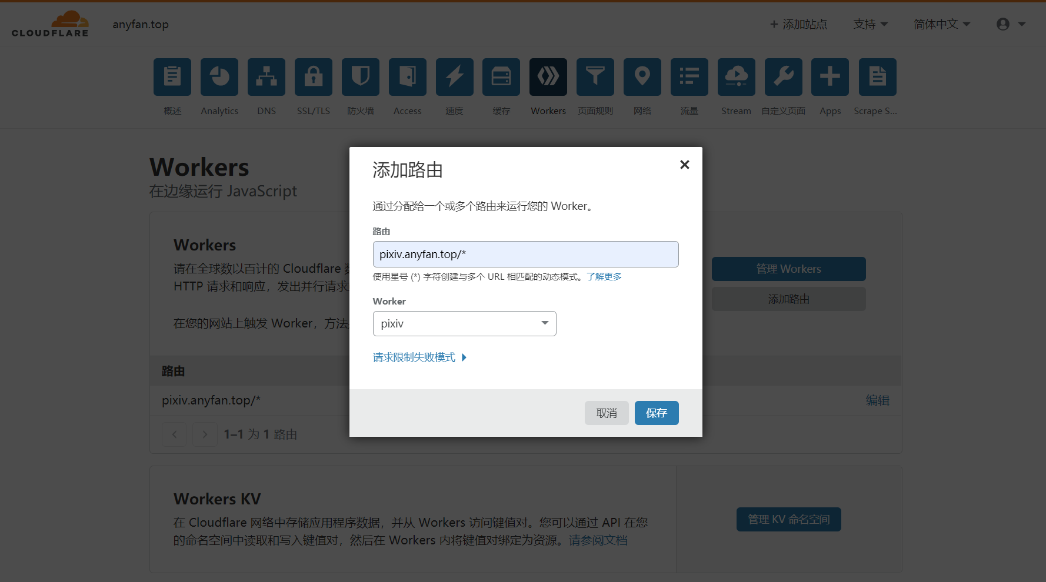
Task: Open the 简体中文 language dropdown
Action: [942, 24]
